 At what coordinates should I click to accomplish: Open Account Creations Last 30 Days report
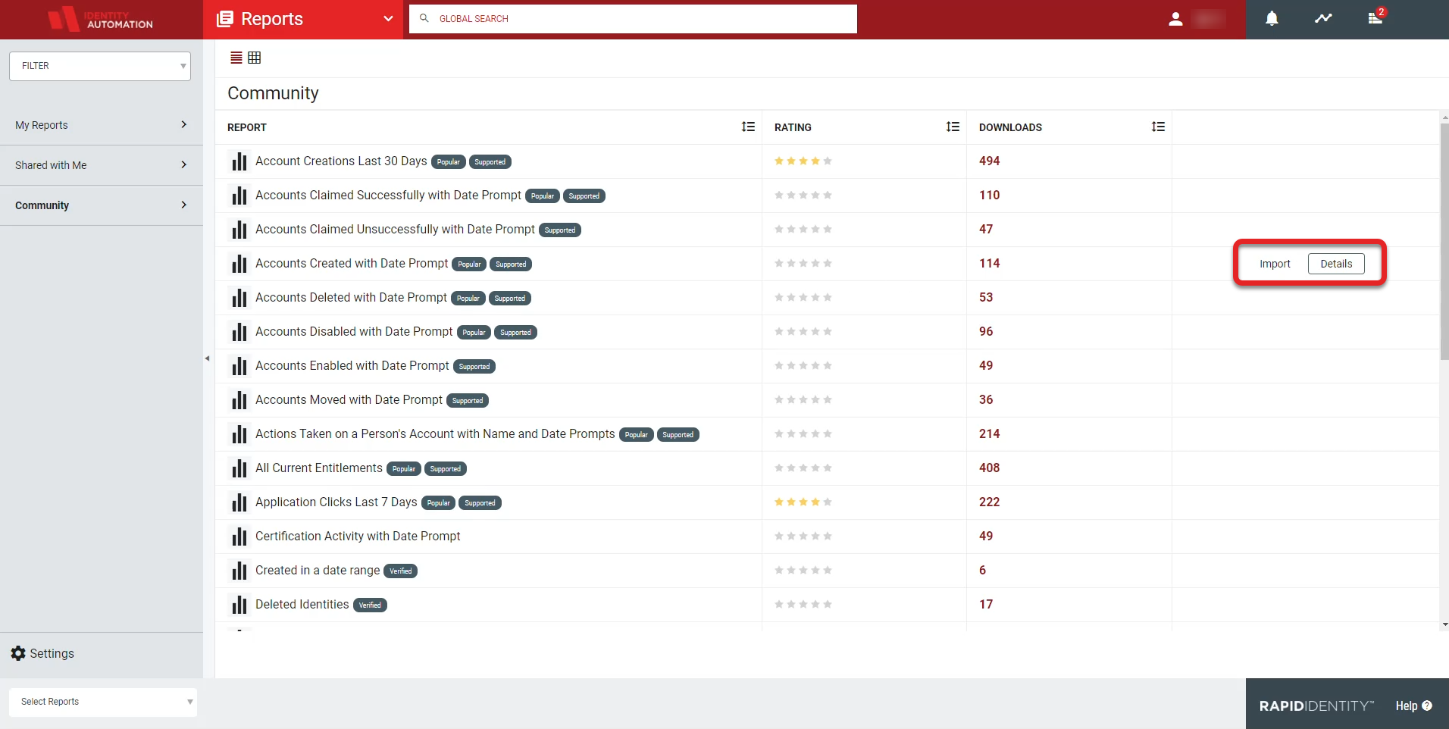[341, 161]
